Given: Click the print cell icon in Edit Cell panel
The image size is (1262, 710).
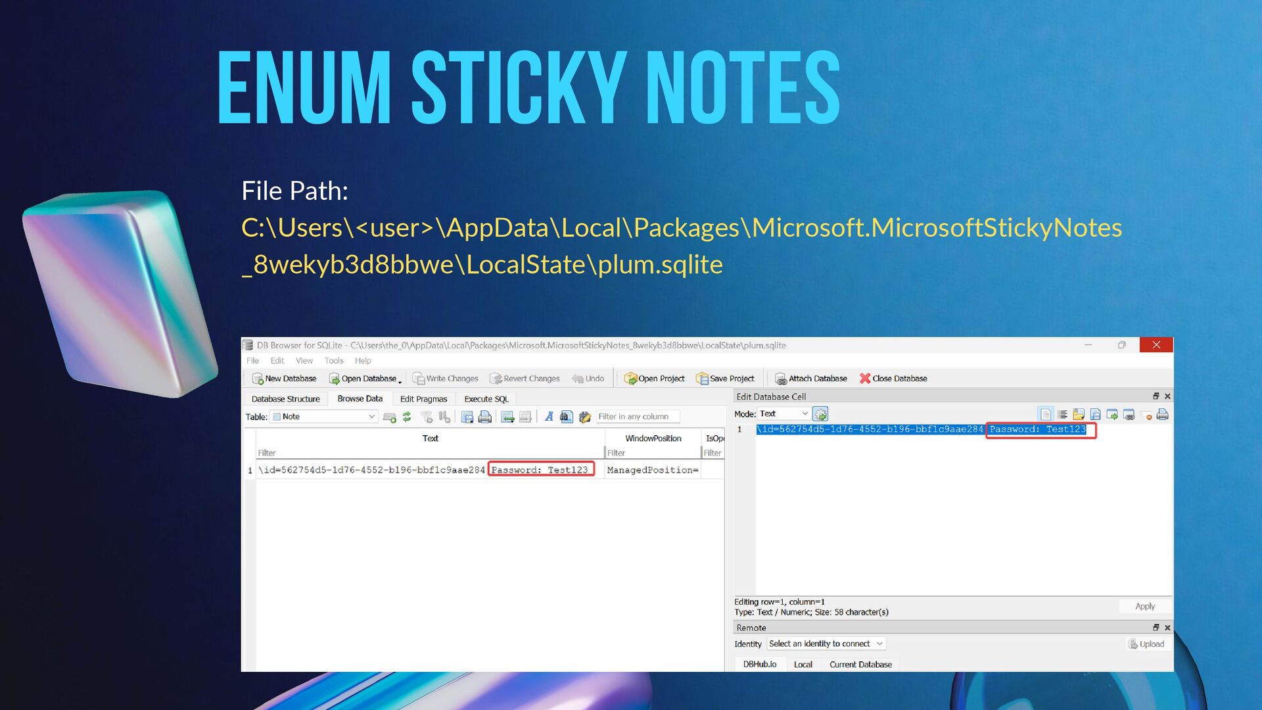Looking at the screenshot, I should 1162,414.
